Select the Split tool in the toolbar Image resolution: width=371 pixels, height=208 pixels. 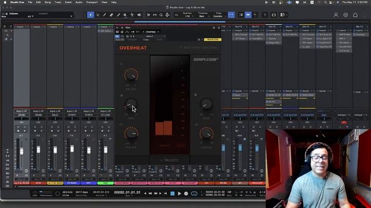pos(104,15)
